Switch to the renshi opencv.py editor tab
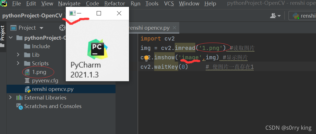 tap(149, 28)
